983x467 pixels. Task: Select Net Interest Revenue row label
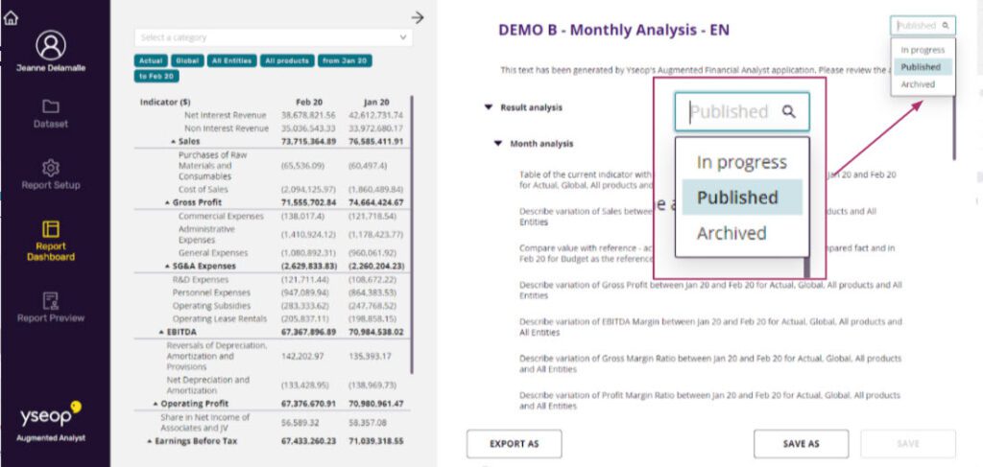[225, 116]
